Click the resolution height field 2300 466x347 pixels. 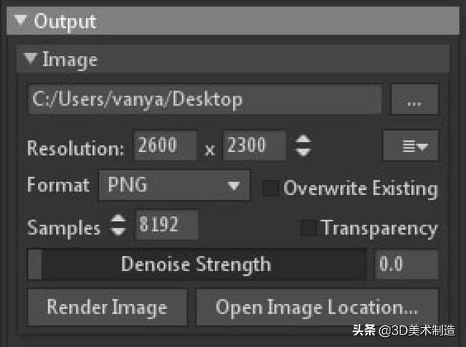(254, 147)
